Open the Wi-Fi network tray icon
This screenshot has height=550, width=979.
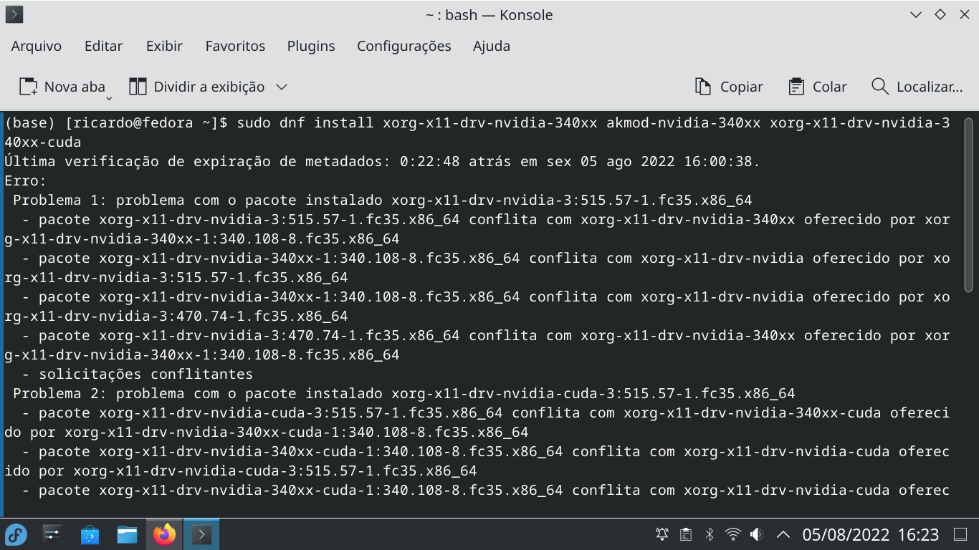coord(732,534)
